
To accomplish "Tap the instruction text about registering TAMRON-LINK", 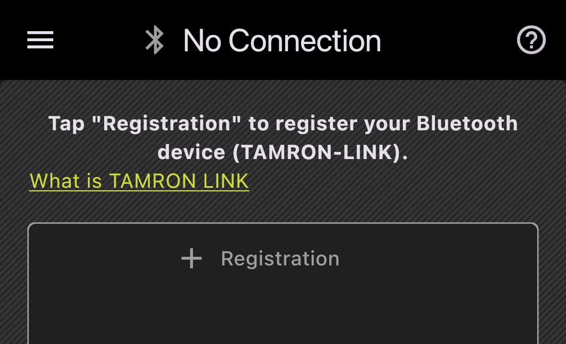I will (x=282, y=137).
